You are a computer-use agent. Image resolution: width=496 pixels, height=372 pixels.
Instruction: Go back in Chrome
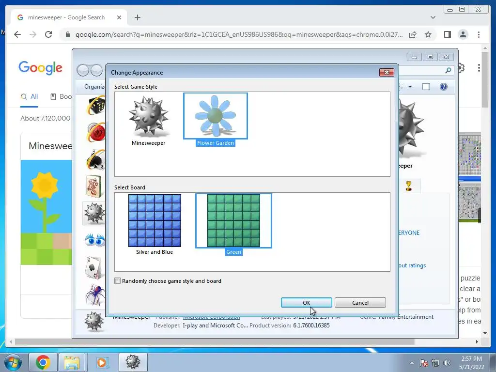pyautogui.click(x=17, y=34)
